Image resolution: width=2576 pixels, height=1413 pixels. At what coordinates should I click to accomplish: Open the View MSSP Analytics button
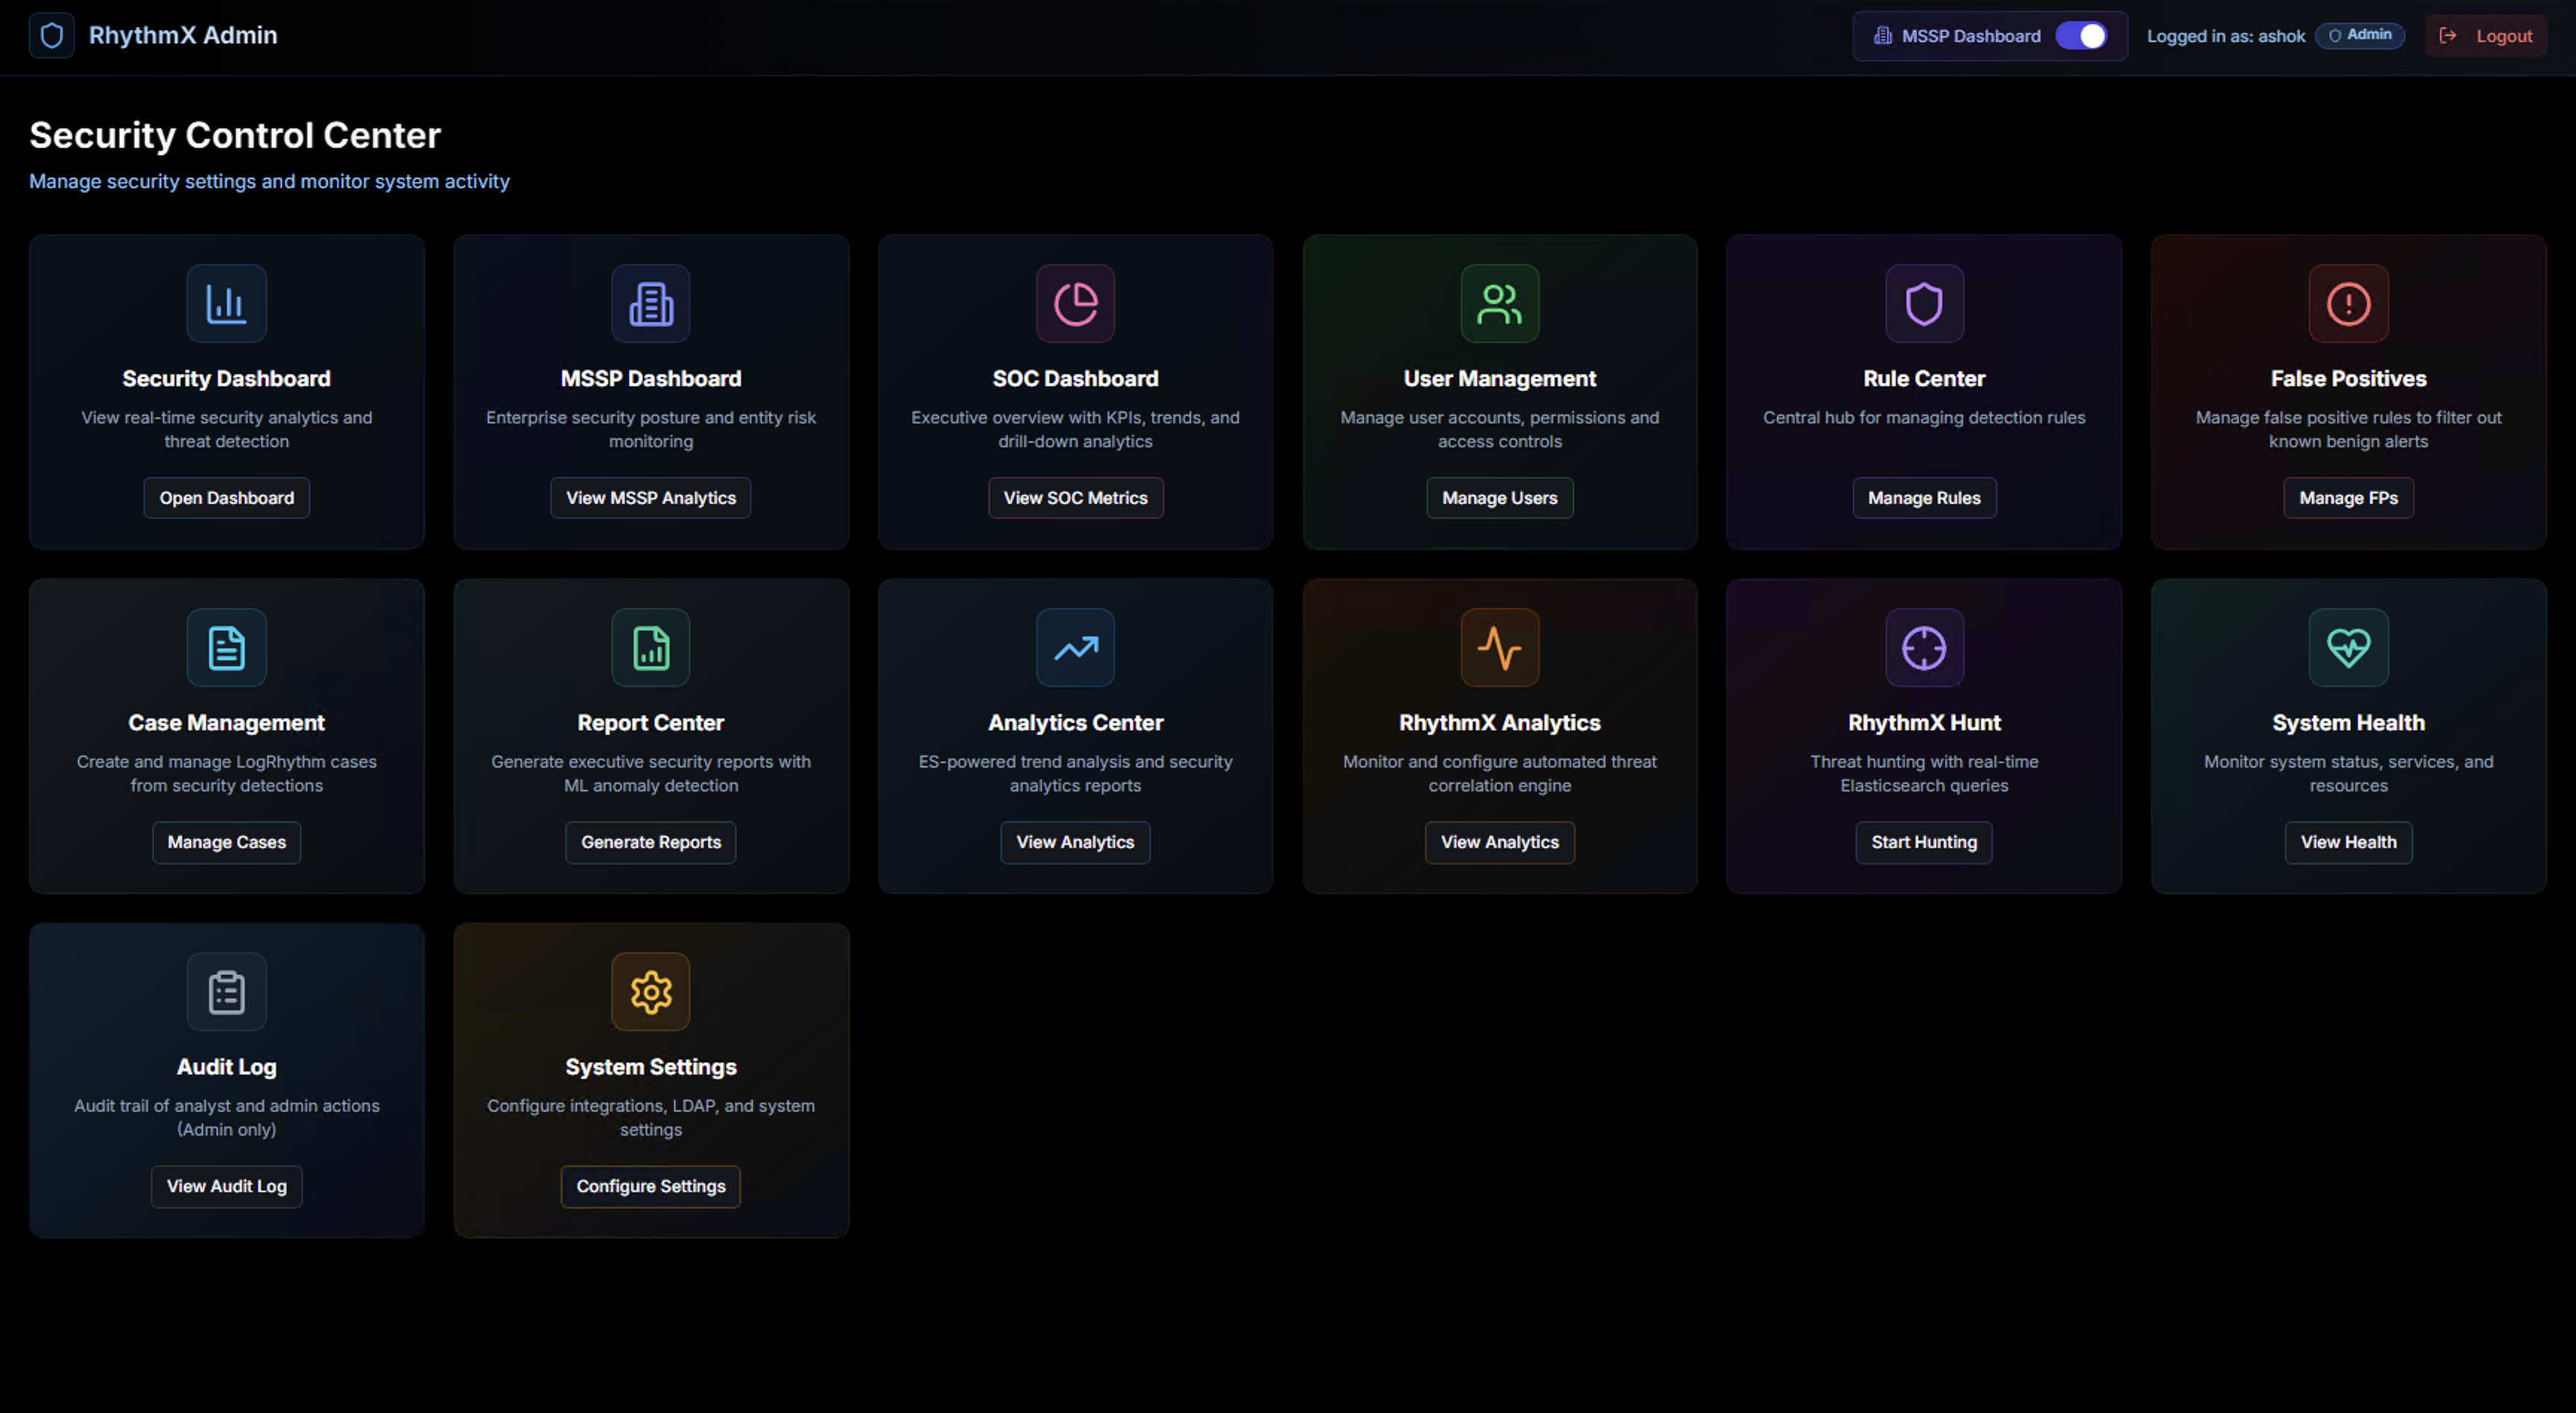pos(650,498)
